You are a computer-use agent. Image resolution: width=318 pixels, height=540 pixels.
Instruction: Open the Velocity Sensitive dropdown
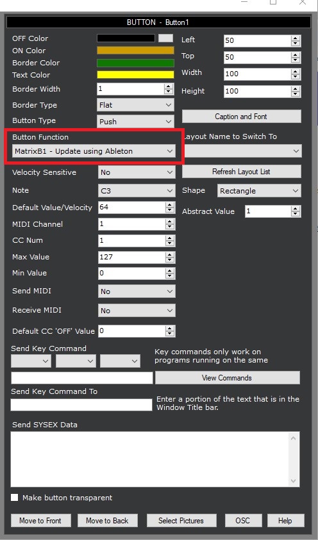pyautogui.click(x=137, y=172)
